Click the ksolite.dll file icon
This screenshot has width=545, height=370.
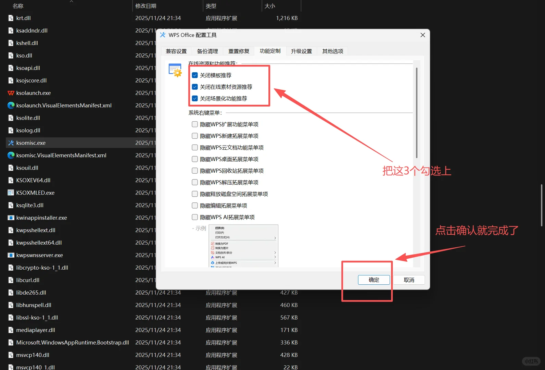11,118
